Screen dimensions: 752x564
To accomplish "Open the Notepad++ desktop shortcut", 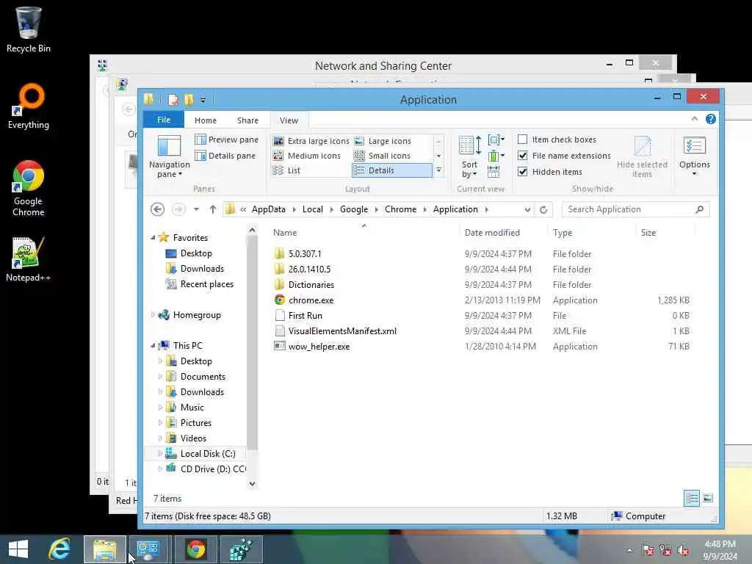I will point(29,259).
